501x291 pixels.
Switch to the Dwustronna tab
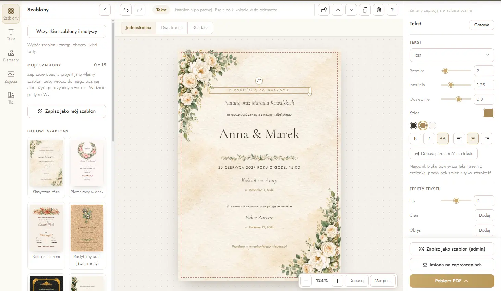(x=172, y=28)
